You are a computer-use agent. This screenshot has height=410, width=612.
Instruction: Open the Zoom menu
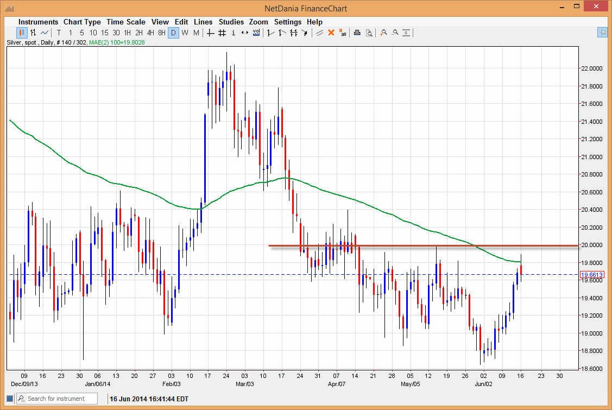(258, 22)
